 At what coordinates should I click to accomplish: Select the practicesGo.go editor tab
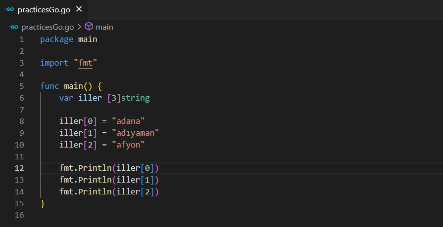45,9
